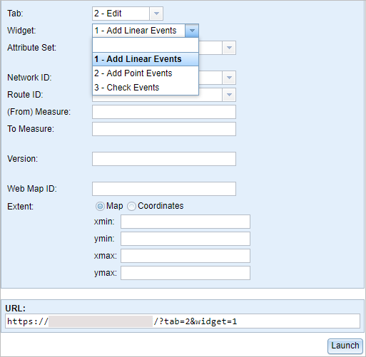Choose 1 - Add Linear Events option
The height and width of the screenshot is (357, 366).
[x=146, y=59]
